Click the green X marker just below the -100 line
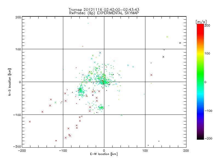The image size is (219, 164). point(122,115)
